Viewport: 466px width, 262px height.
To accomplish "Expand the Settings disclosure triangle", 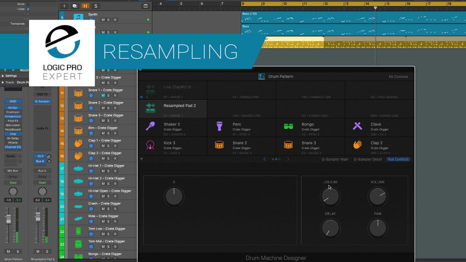I will click(x=3, y=76).
